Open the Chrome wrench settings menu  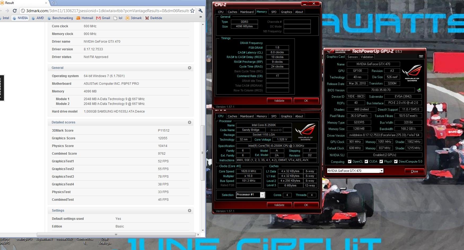tap(200, 11)
